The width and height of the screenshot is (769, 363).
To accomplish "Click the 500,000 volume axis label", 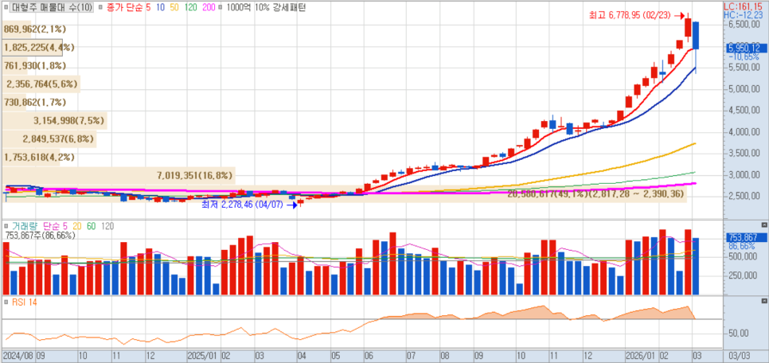I will coord(743,256).
